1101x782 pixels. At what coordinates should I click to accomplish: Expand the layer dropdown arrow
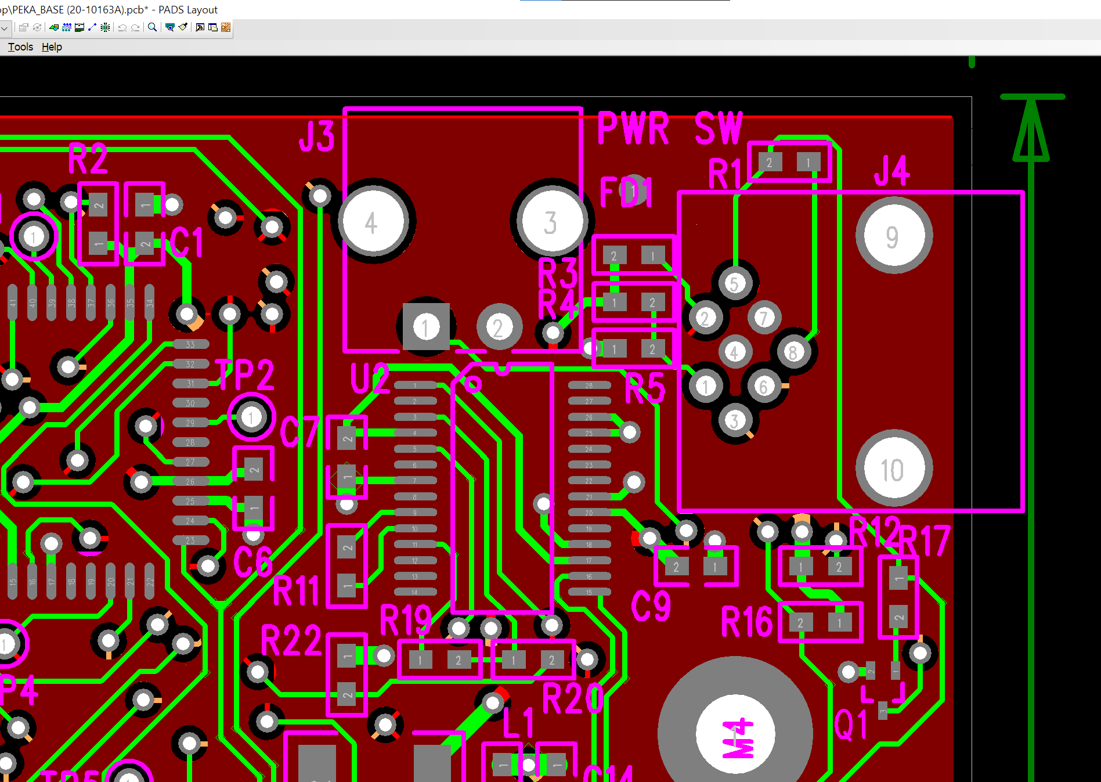tap(4, 27)
